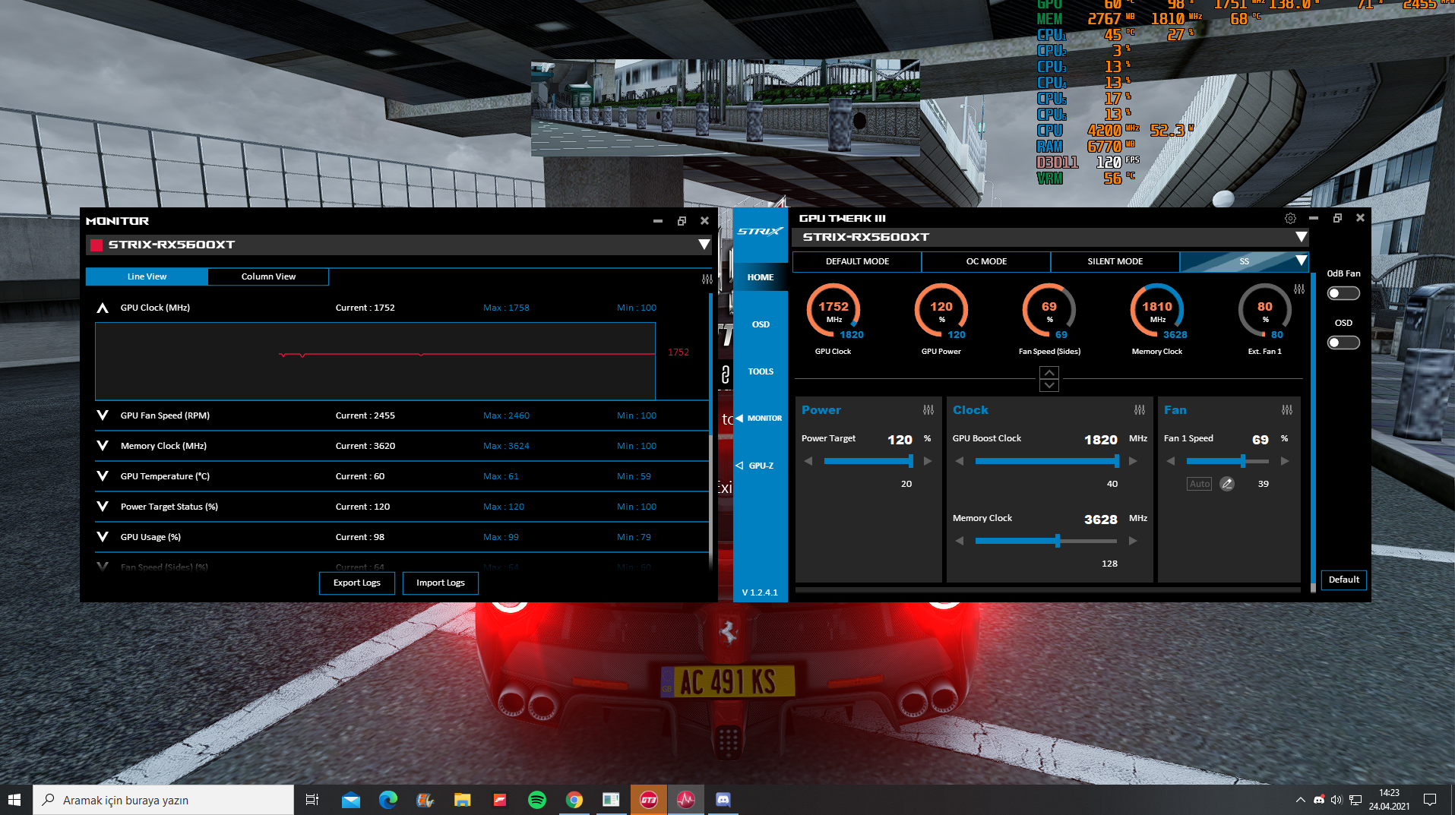
Task: Open Google Chrome from taskbar
Action: 574,800
